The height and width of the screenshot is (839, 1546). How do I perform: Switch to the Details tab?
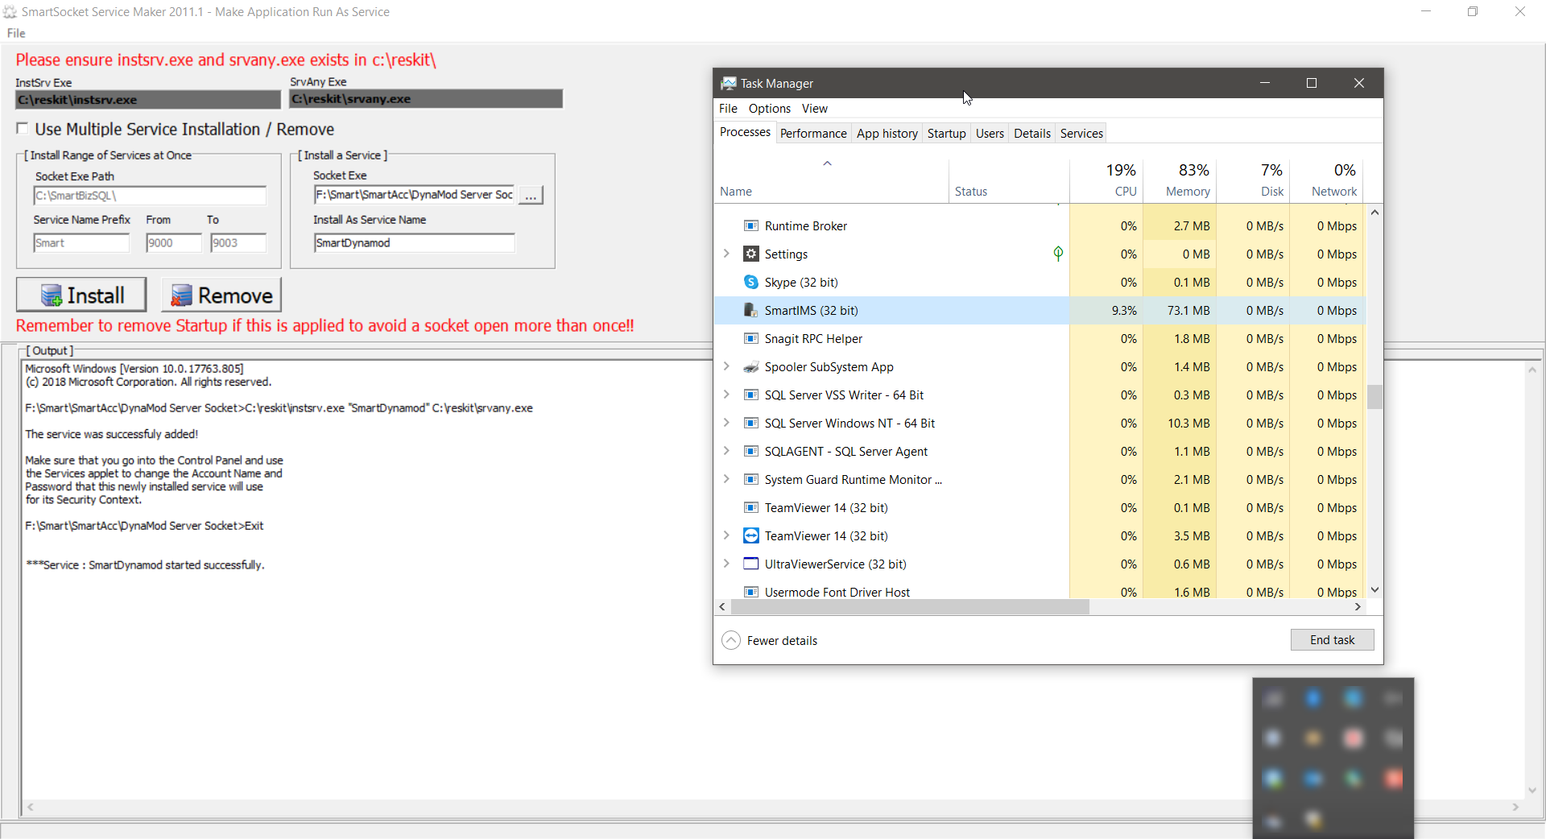click(1032, 134)
